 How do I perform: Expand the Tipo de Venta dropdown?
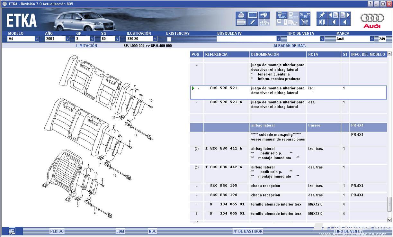[322, 39]
